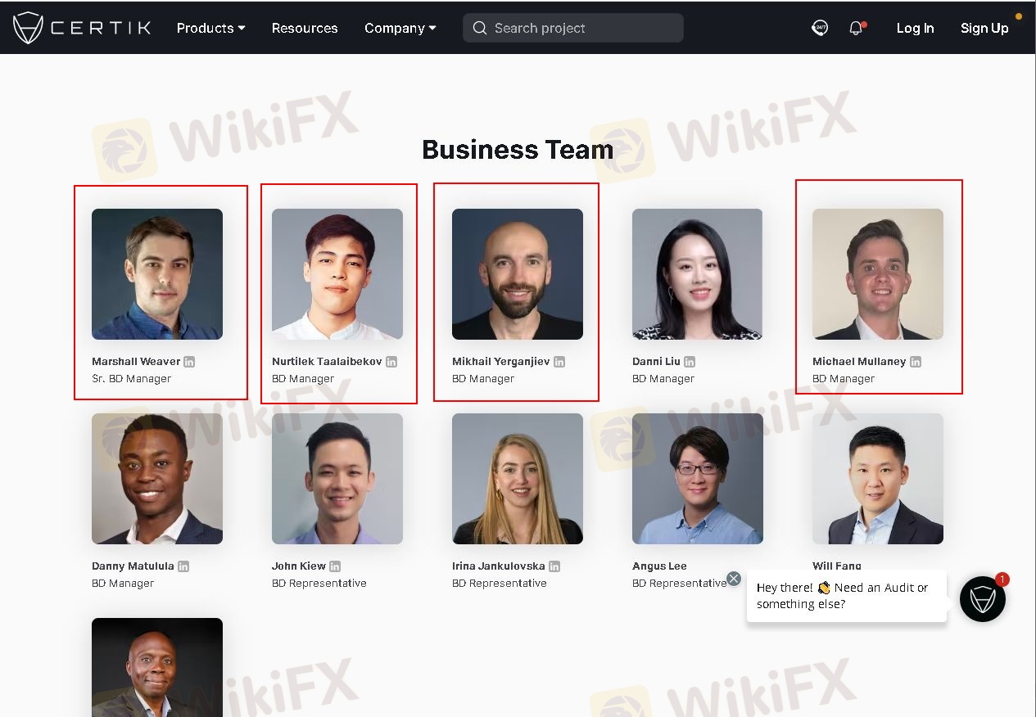Open Nurtilek Taalaibekov's LinkedIn icon
This screenshot has height=717, width=1036.
pyautogui.click(x=391, y=362)
